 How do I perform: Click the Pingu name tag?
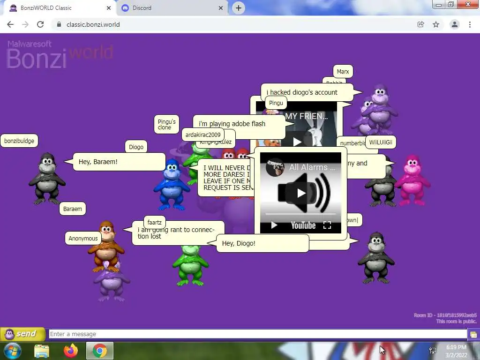coord(276,103)
